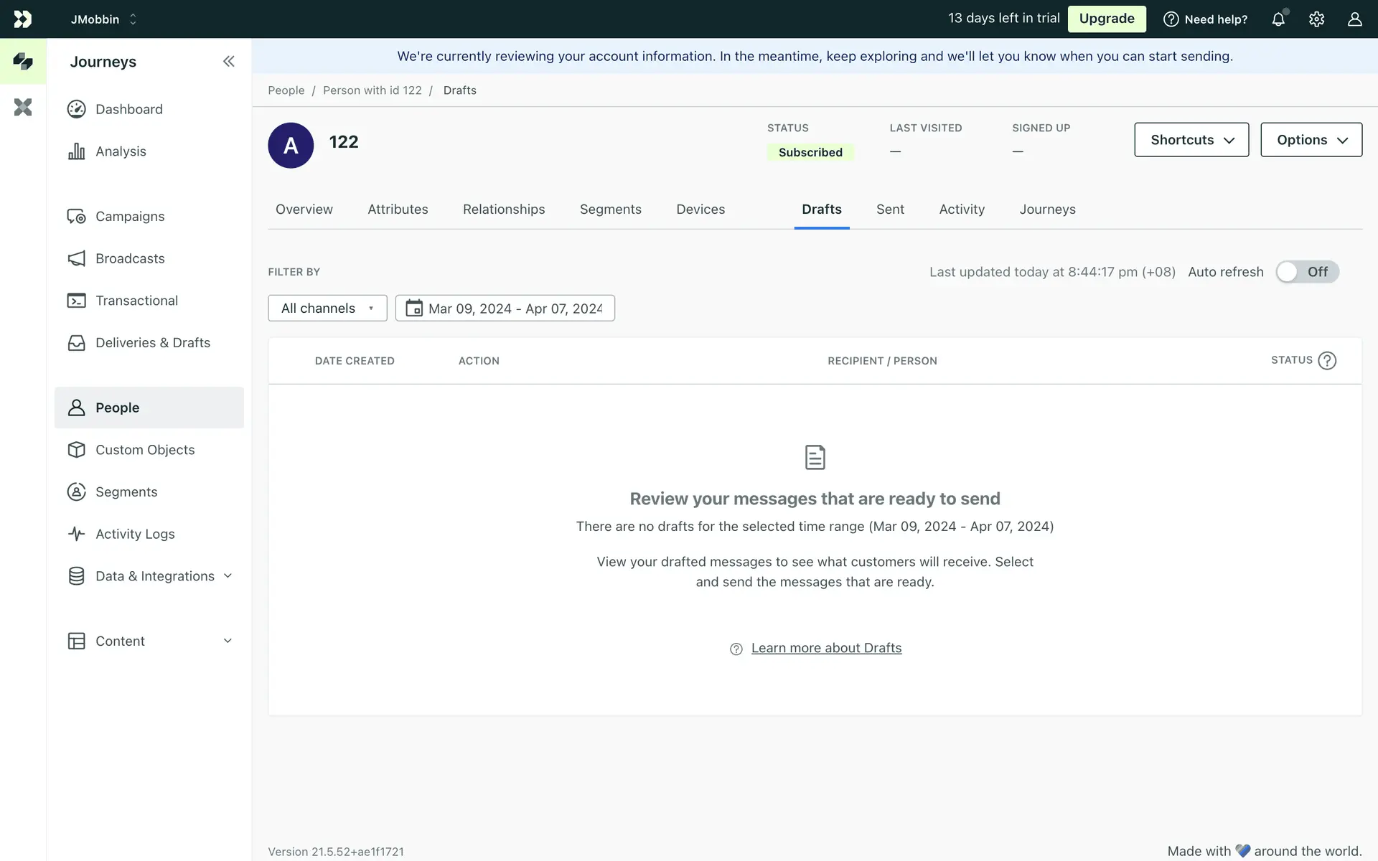Expand the Shortcuts dropdown
This screenshot has height=861, width=1378.
[1191, 140]
